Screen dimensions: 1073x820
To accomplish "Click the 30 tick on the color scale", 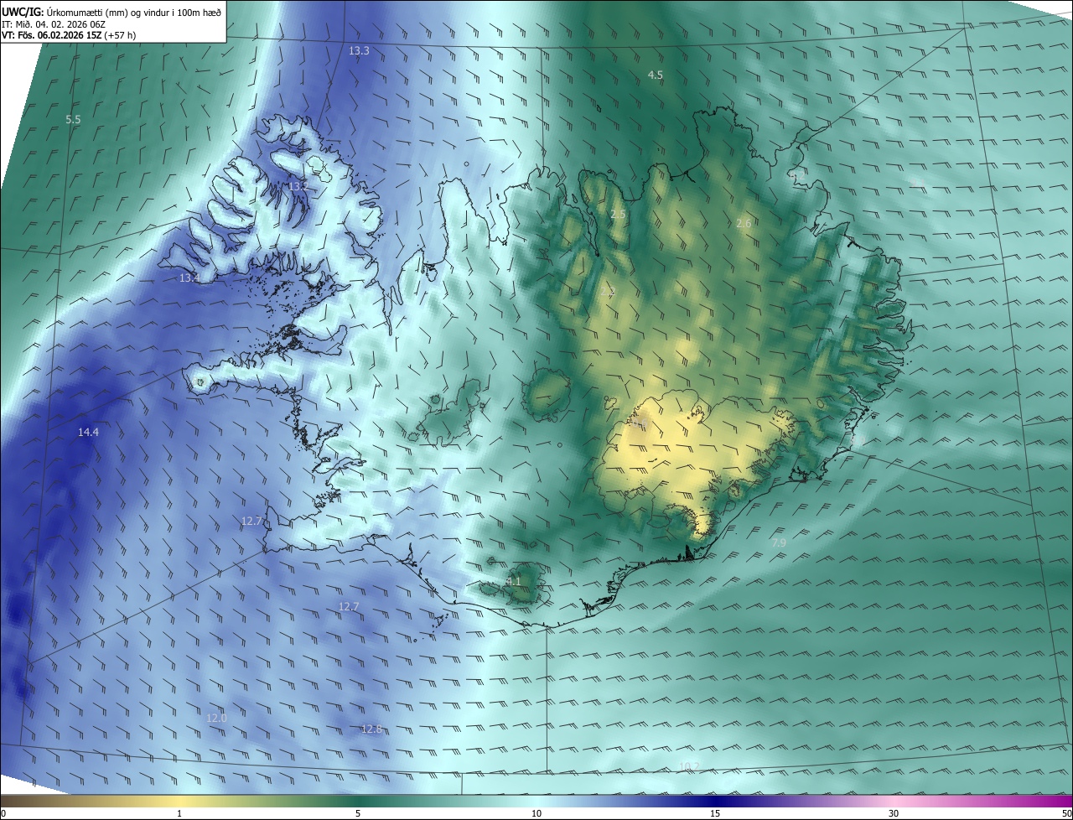I will 894,813.
